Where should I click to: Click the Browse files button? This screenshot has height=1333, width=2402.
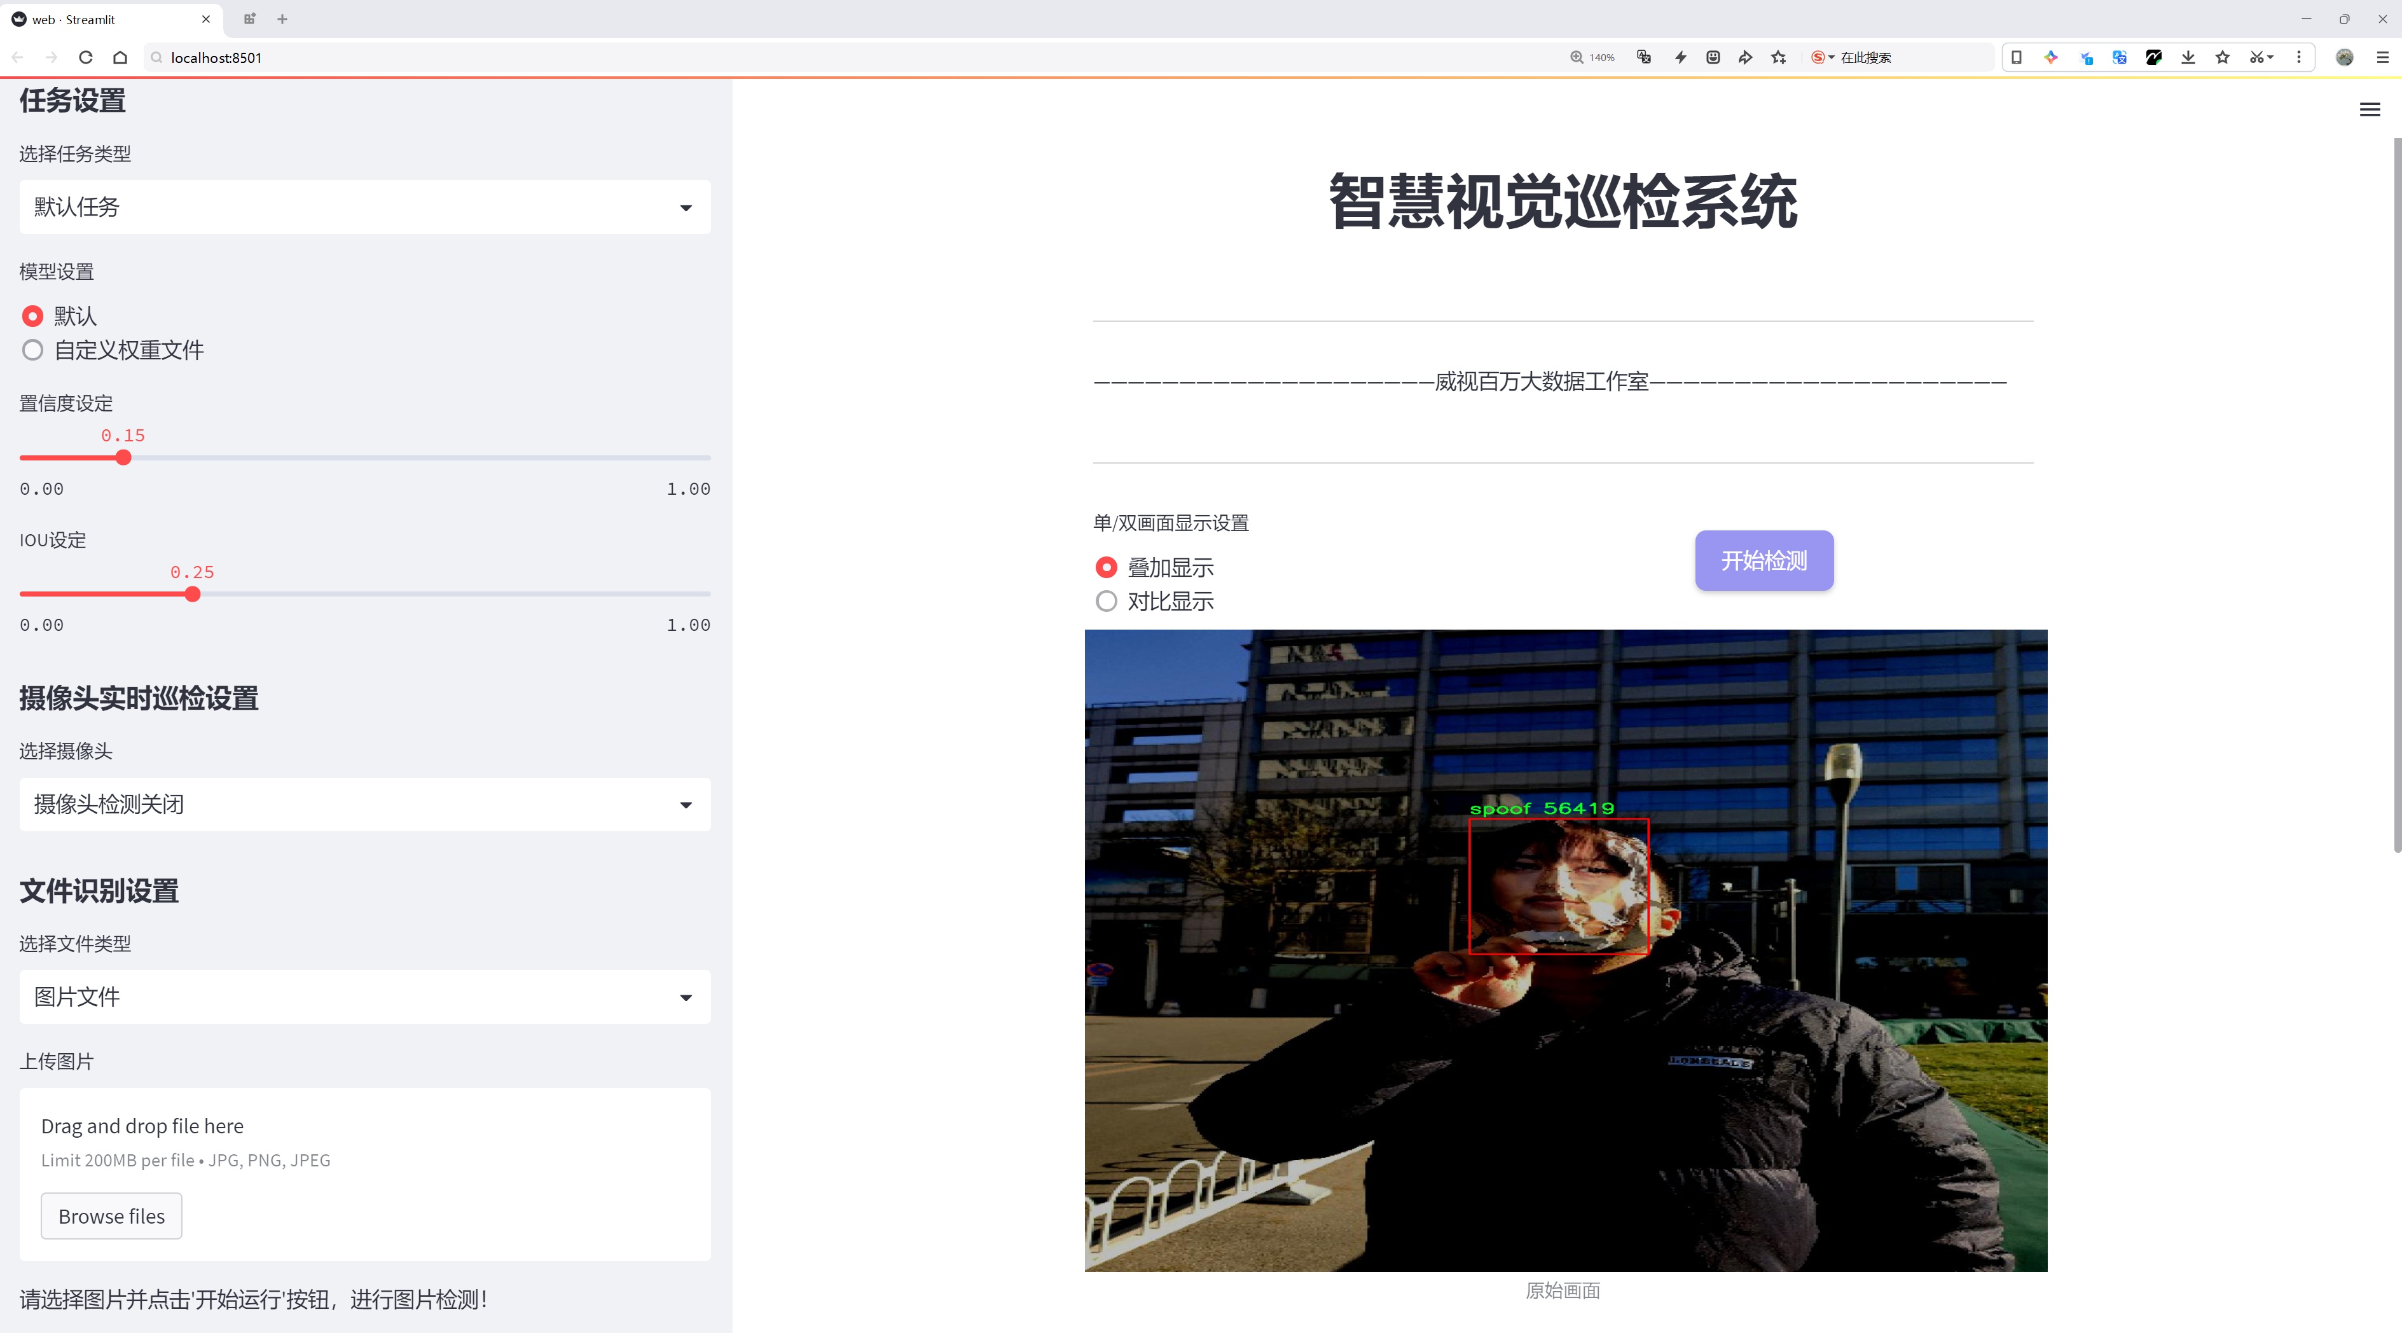tap(111, 1215)
